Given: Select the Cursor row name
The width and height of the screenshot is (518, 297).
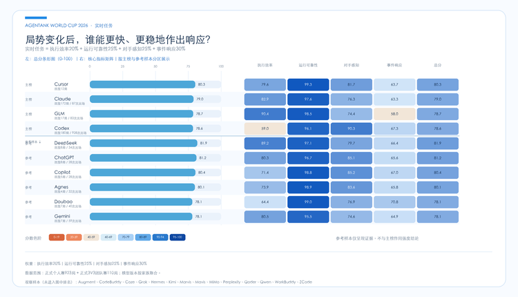Looking at the screenshot, I should coord(61,84).
